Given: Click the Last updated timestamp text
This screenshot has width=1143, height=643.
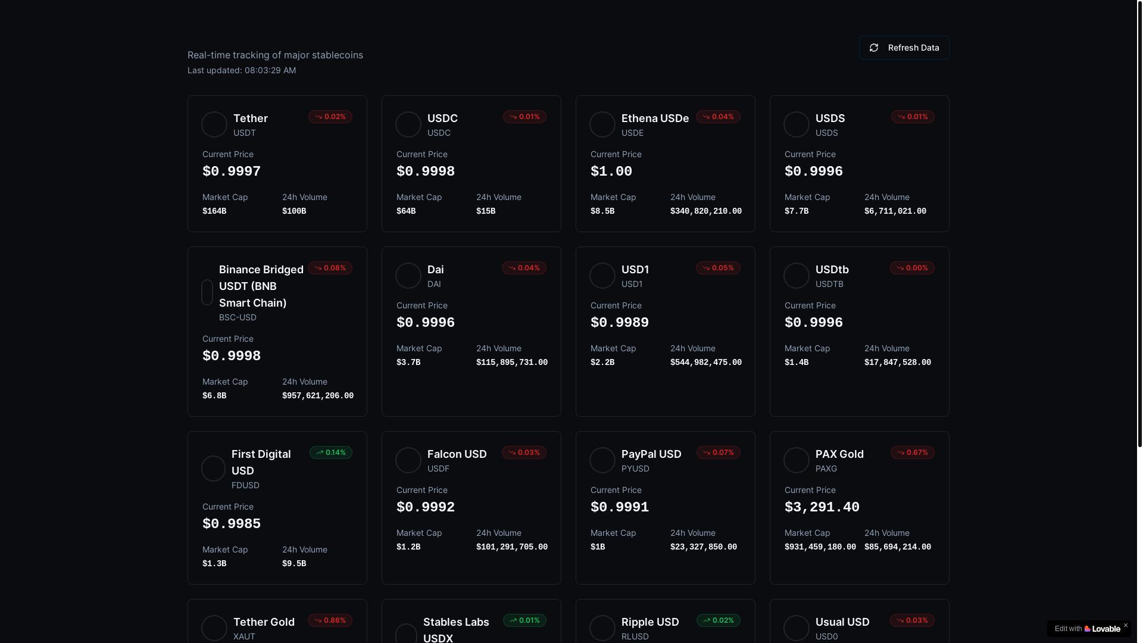Looking at the screenshot, I should (242, 70).
